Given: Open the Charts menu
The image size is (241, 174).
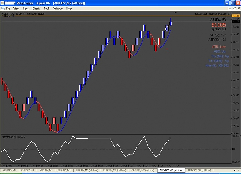Looking at the screenshot, I should coord(36,8).
